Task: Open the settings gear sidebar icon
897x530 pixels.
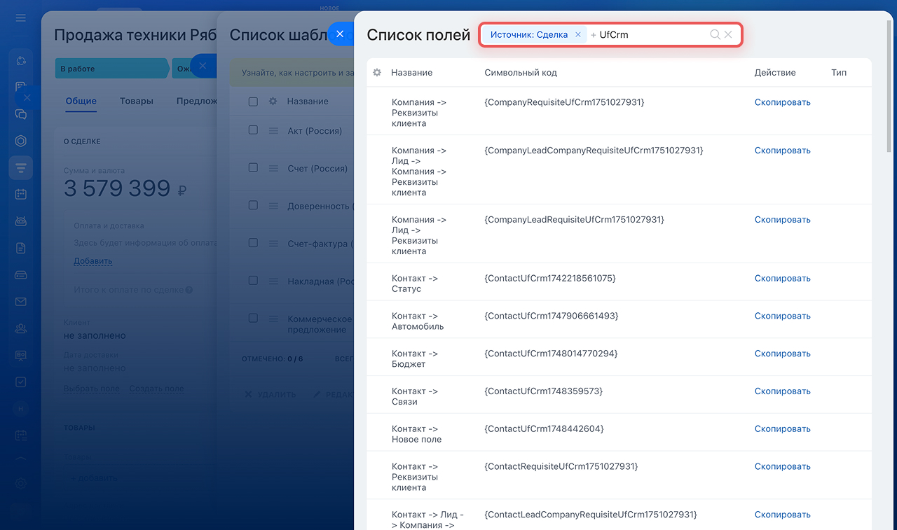Action: coord(20,483)
